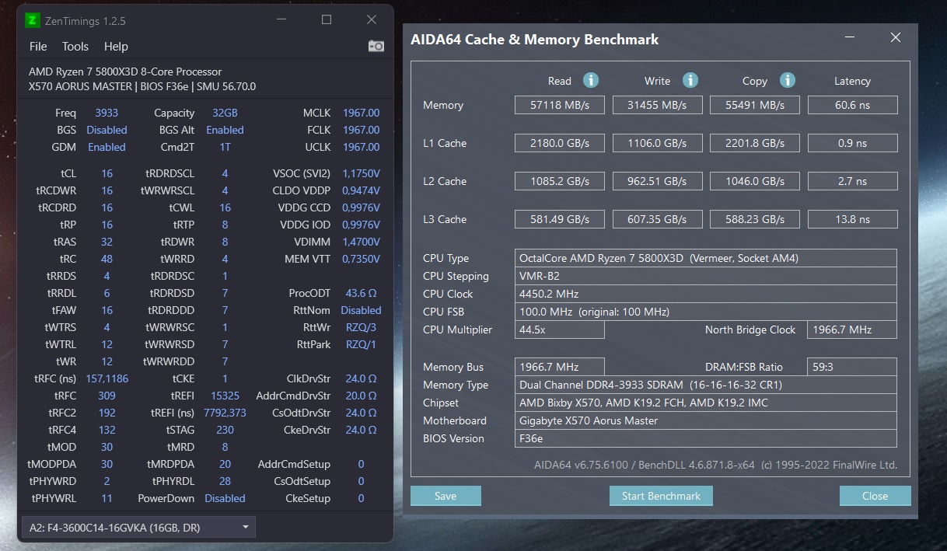Image resolution: width=947 pixels, height=551 pixels.
Task: Close the ZenTimings window
Action: 372,20
